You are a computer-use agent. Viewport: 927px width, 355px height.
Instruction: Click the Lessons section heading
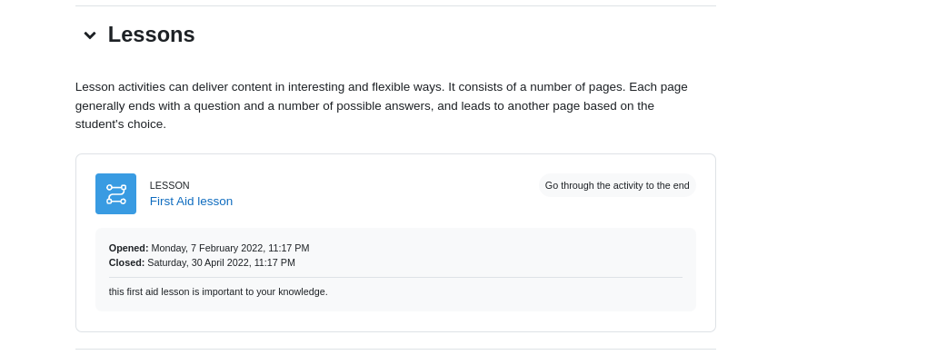pyautogui.click(x=152, y=35)
